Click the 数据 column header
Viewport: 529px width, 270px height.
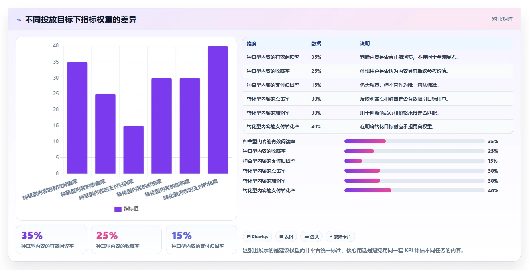[316, 44]
